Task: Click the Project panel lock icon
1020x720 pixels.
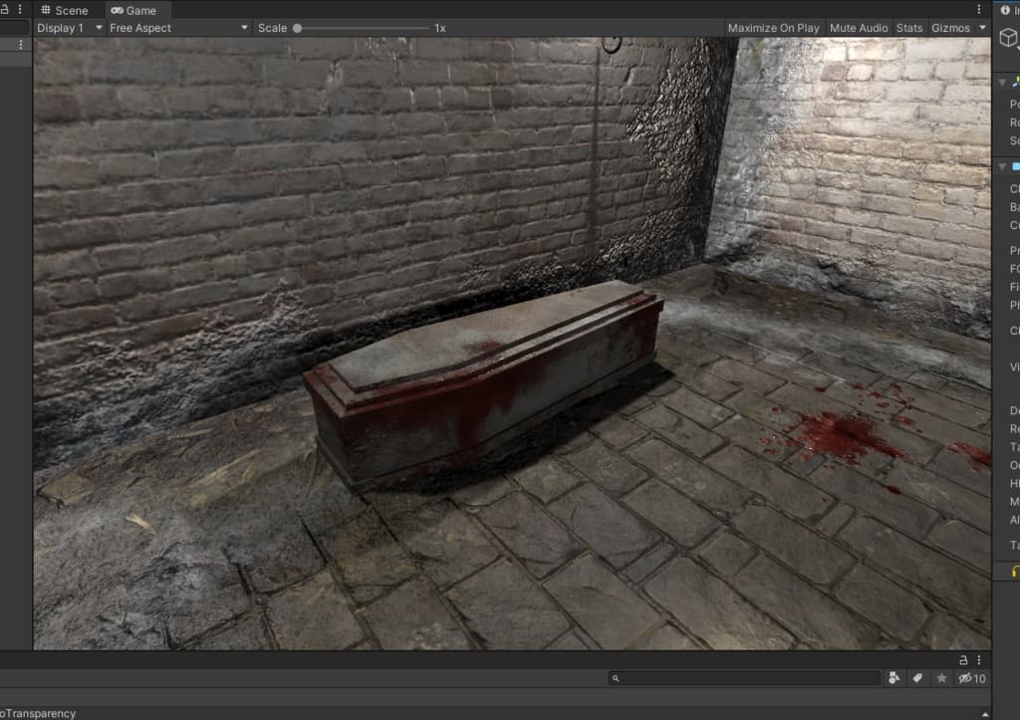Action: click(963, 659)
